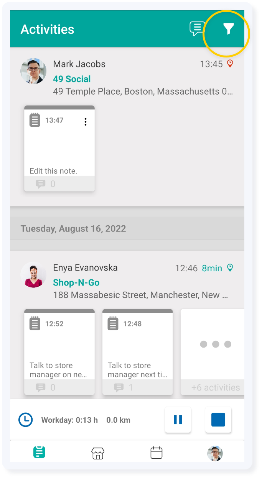Viewport: 262px width, 479px height.
Task: Open the comments chat icon in header
Action: point(197,29)
